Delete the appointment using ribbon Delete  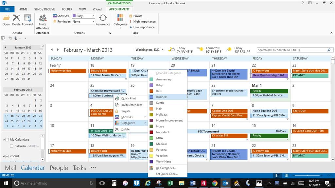point(16,20)
